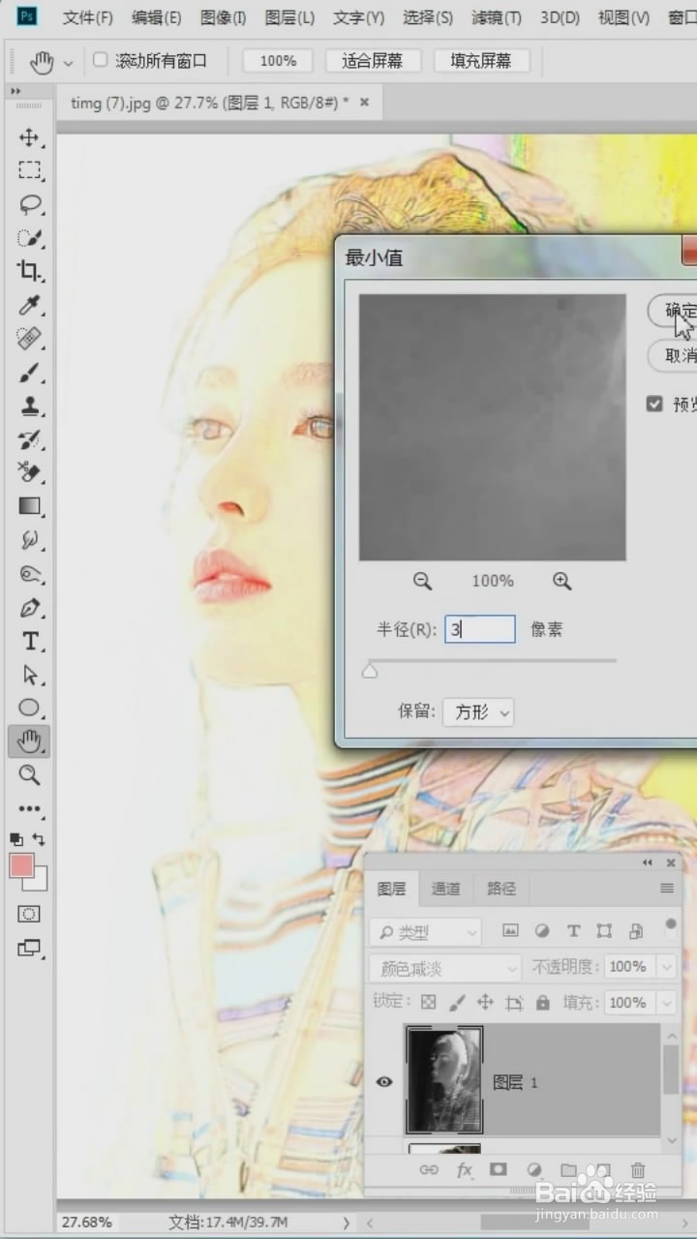The image size is (697, 1239).
Task: Open the Layers panel menu icon
Action: (x=667, y=888)
